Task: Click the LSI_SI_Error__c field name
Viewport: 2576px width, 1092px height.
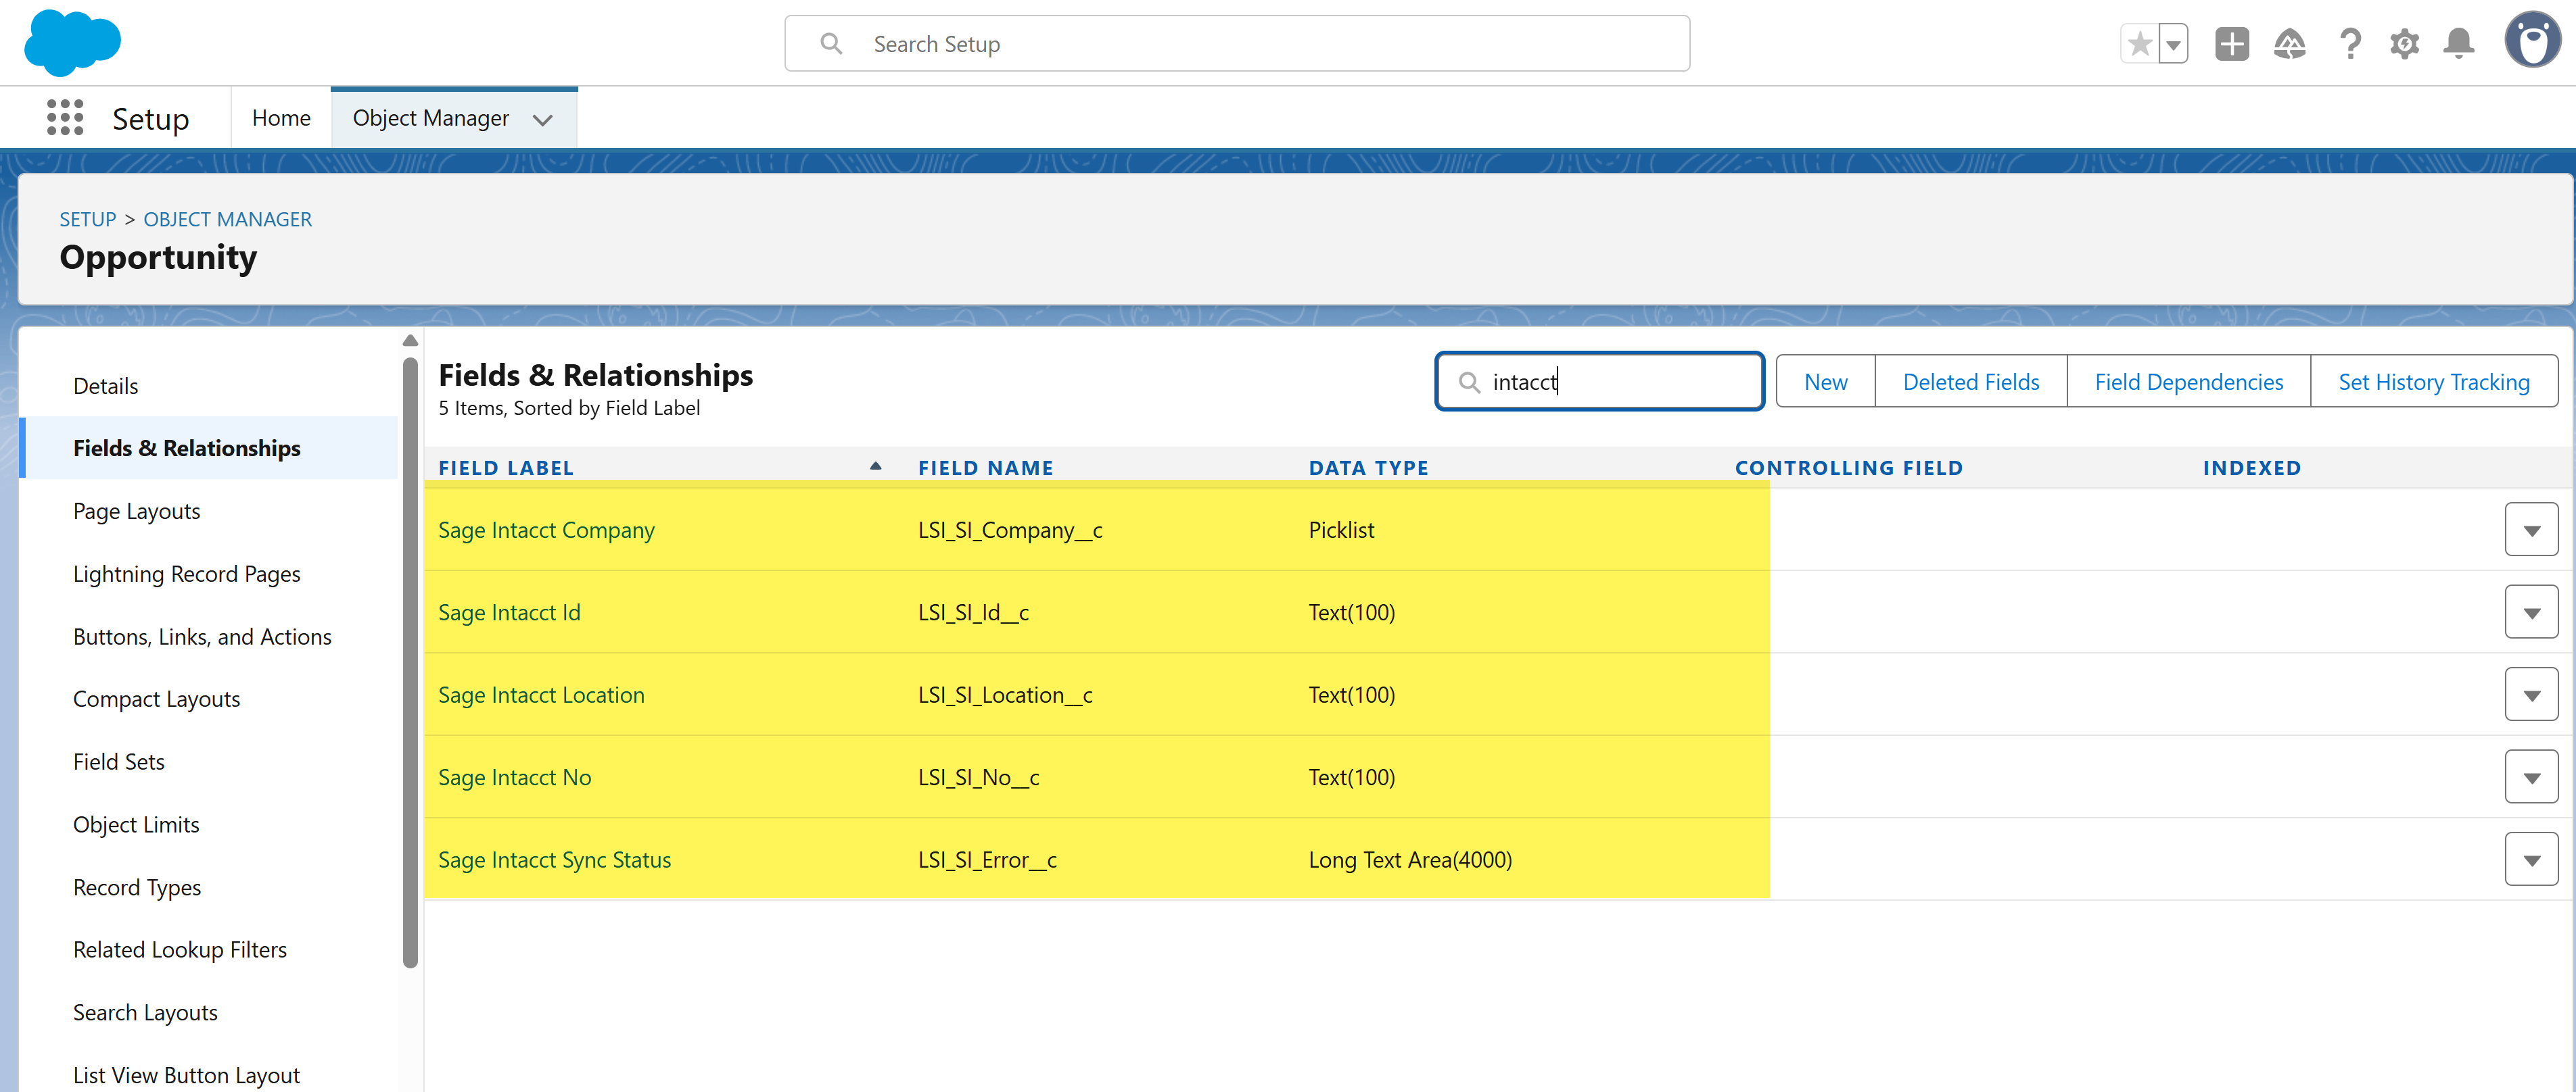Action: pyautogui.click(x=987, y=860)
